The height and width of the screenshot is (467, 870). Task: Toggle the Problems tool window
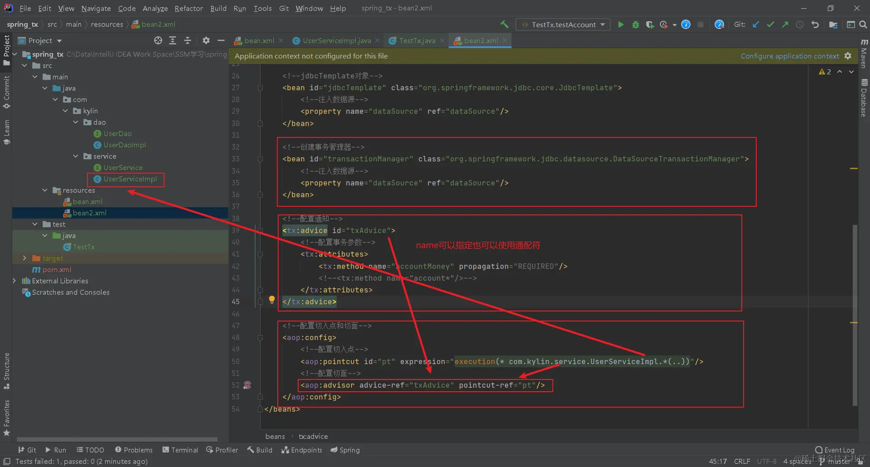[134, 450]
